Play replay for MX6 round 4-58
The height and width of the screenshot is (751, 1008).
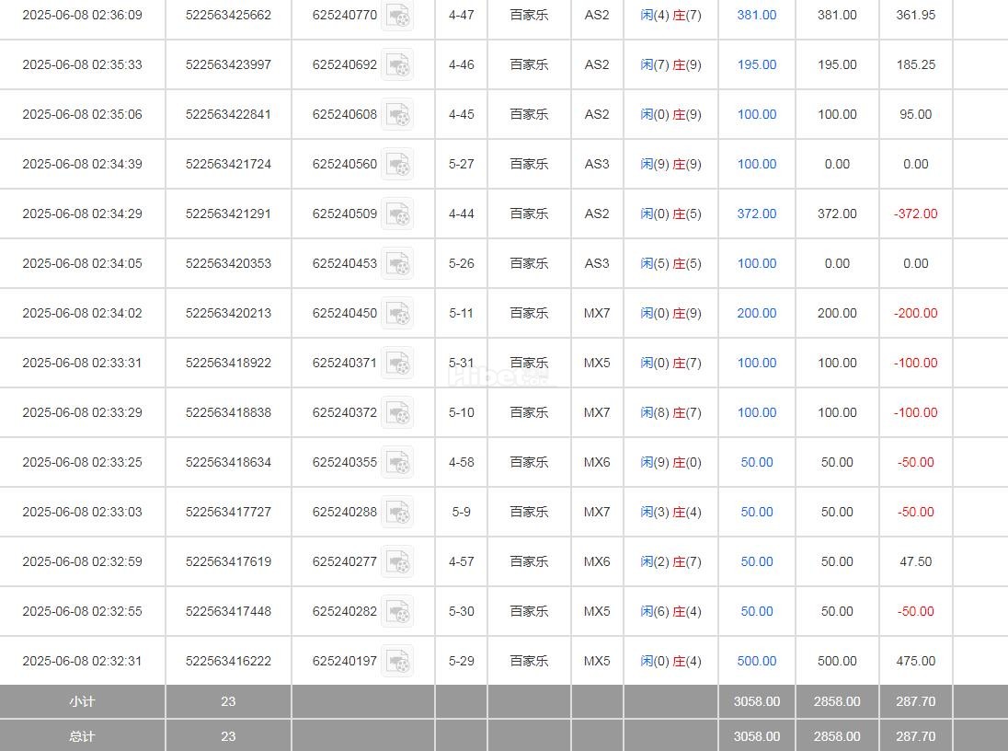397,462
